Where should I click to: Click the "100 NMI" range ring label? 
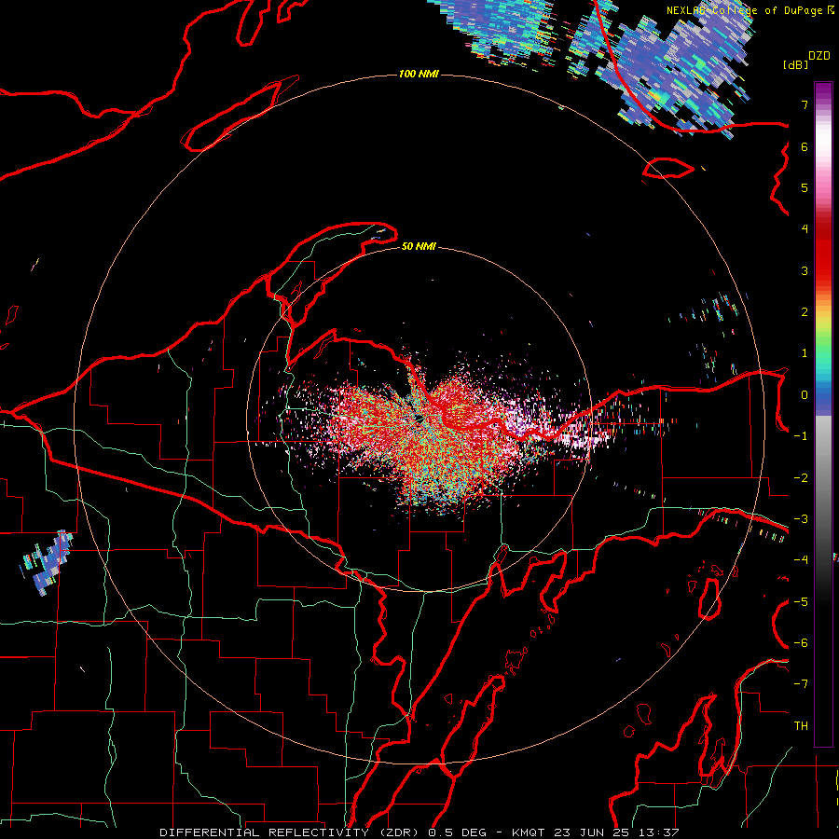point(419,74)
